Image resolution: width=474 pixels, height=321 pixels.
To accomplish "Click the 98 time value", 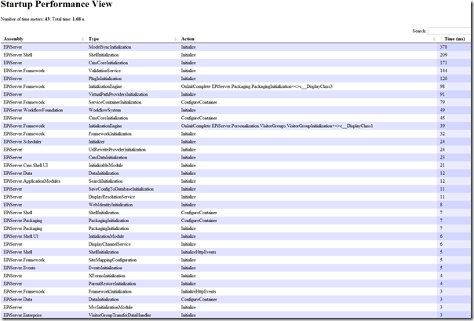I will click(x=443, y=86).
